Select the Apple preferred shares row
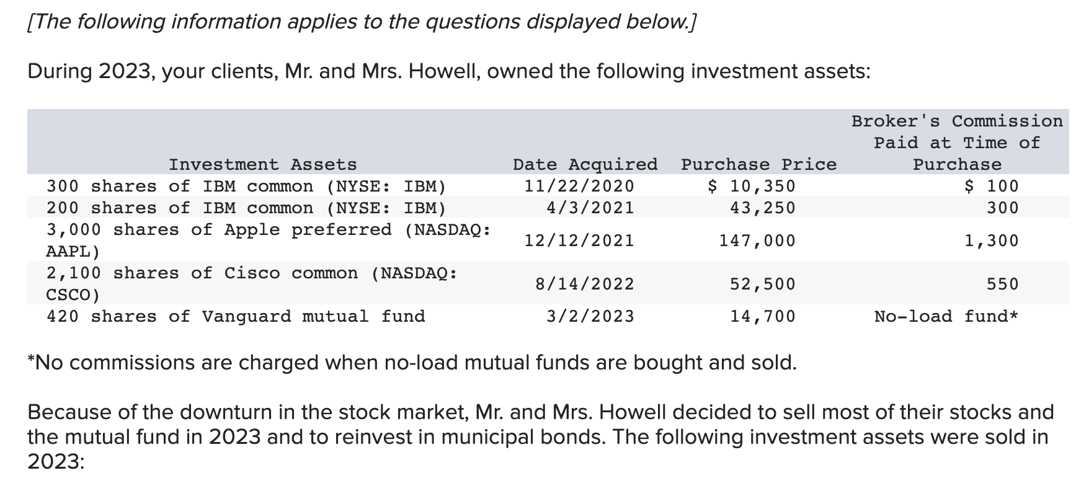1089x491 pixels. pyautogui.click(x=548, y=240)
